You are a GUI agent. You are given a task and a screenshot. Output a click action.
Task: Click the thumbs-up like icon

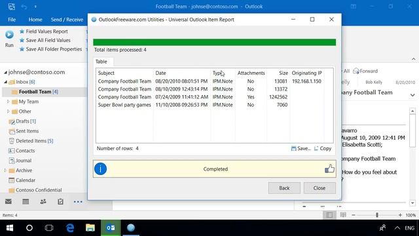(x=329, y=169)
